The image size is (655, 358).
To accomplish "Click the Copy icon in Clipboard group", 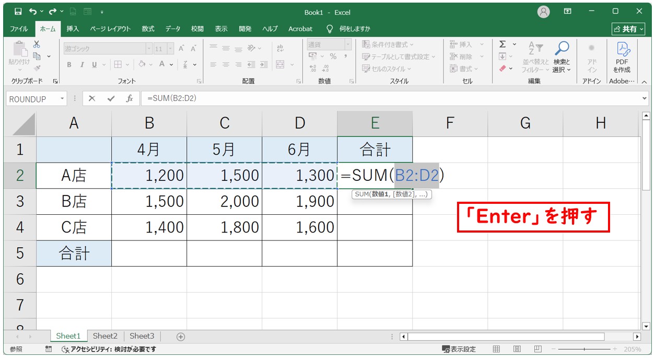I will click(x=37, y=56).
